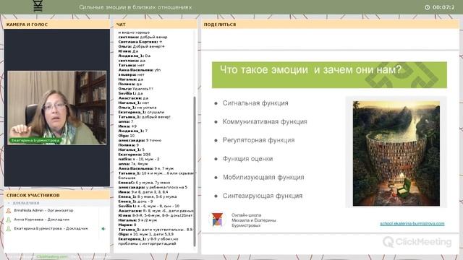Screen dimensions: 463x260
Task: Toggle the speaker icon in Екатерина Бурмистрова row
Action: point(103,229)
